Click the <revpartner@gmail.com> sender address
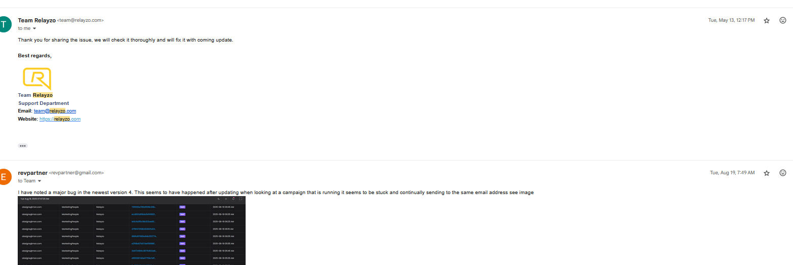The image size is (793, 265). click(76, 173)
